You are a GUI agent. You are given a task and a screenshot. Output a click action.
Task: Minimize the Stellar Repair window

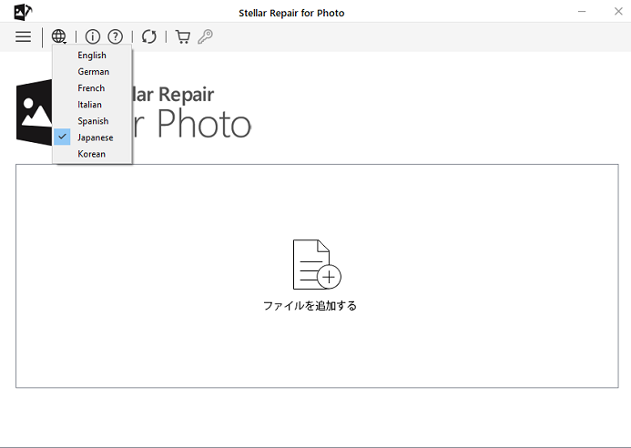pos(581,12)
